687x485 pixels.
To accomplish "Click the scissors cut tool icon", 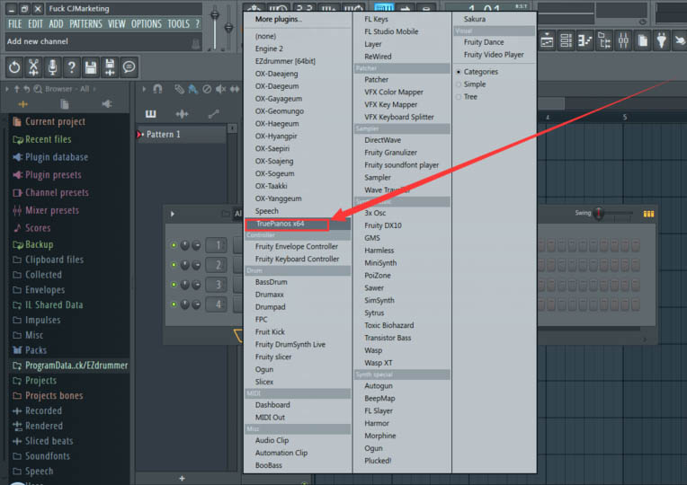I will click(33, 67).
